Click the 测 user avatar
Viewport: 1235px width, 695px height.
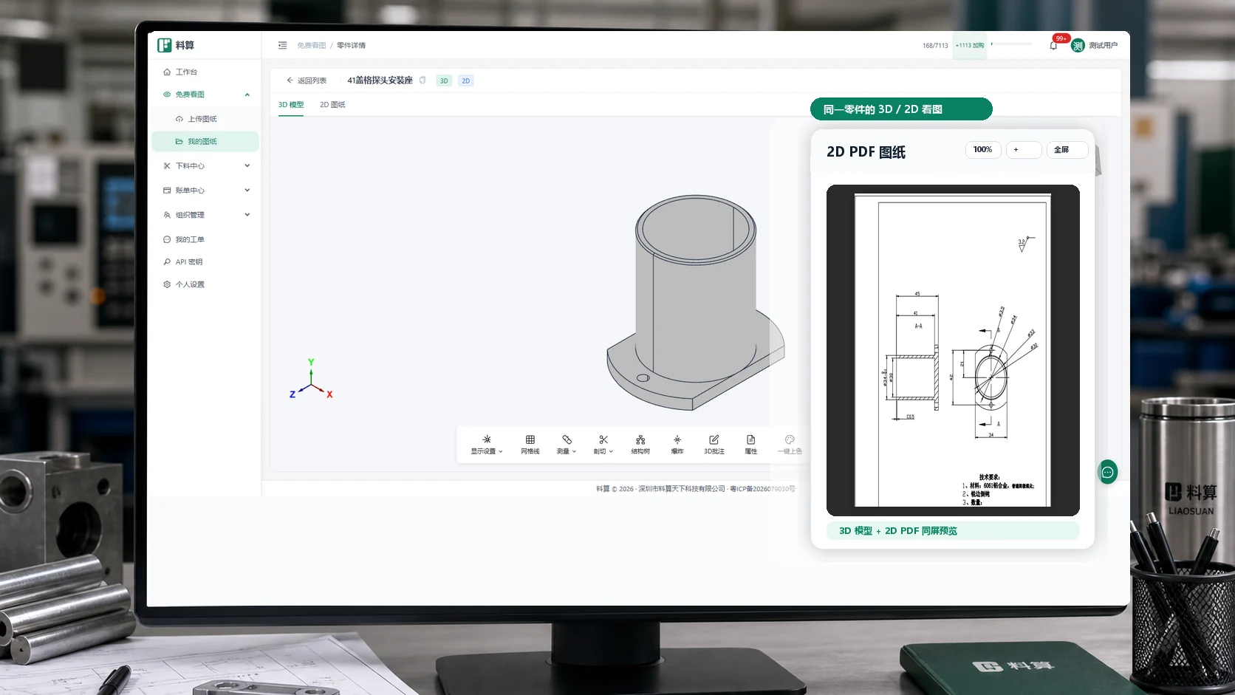pos(1078,46)
